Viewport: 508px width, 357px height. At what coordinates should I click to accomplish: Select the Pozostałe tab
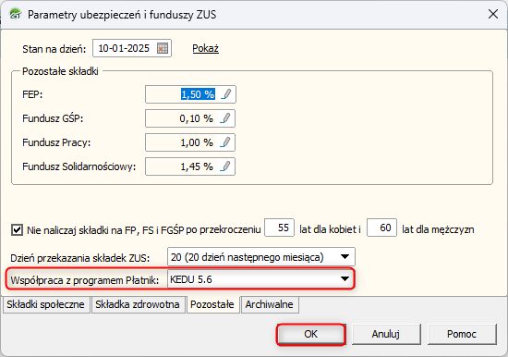[x=212, y=304]
